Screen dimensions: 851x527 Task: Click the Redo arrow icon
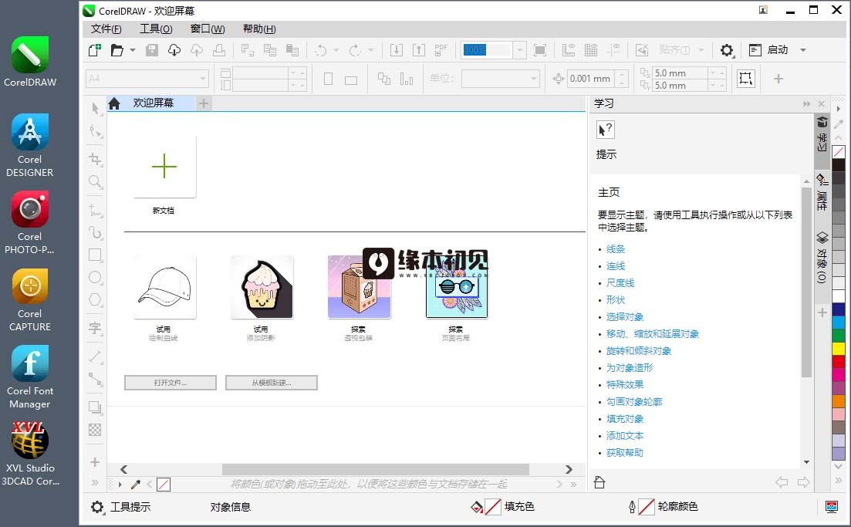(x=355, y=50)
